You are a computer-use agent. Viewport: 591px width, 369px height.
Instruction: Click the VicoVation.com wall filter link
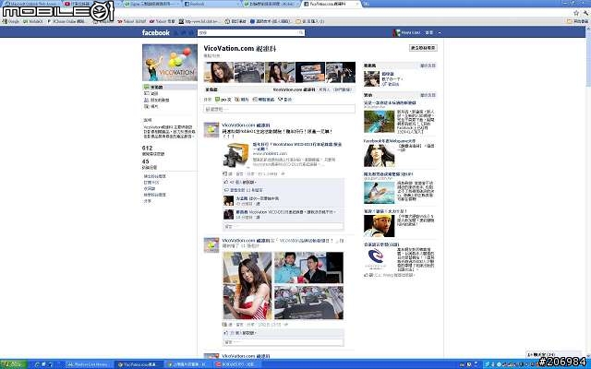click(294, 89)
